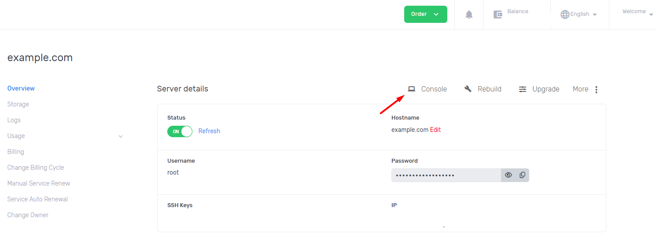The image size is (656, 237).
Task: Select Storage in the sidebar
Action: point(18,104)
